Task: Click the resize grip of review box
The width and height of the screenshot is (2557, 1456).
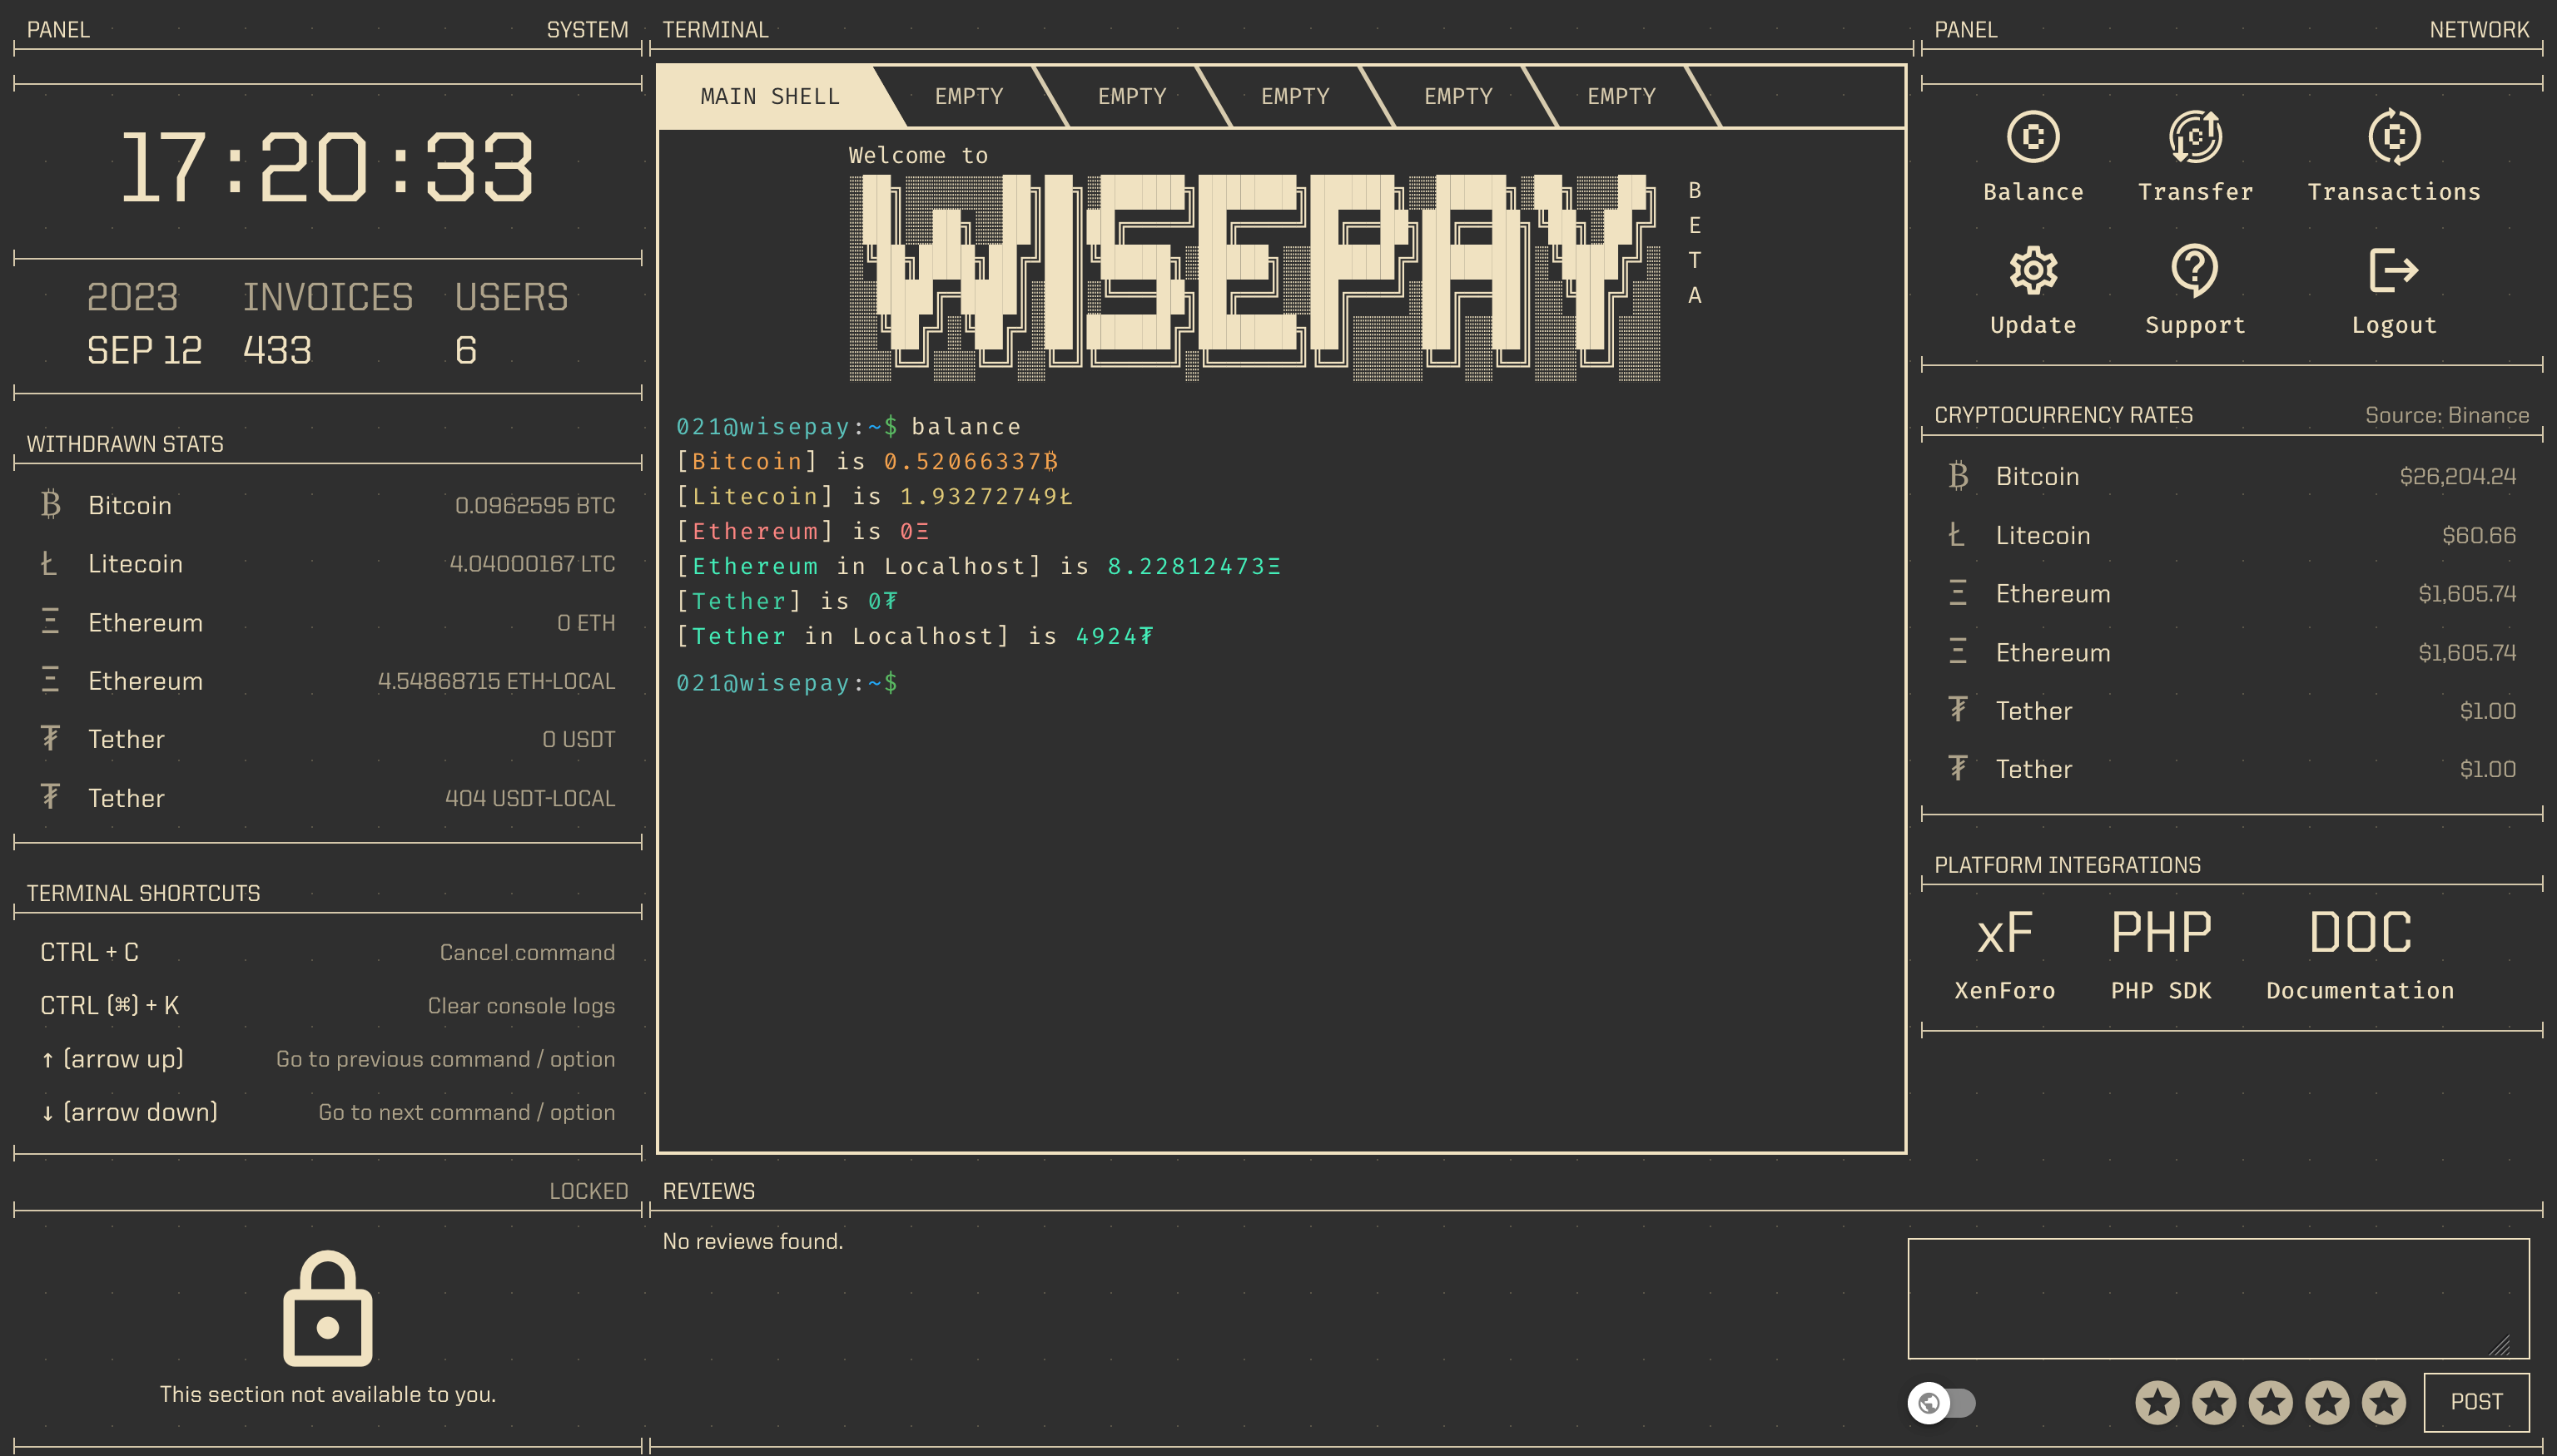Action: [x=2500, y=1346]
